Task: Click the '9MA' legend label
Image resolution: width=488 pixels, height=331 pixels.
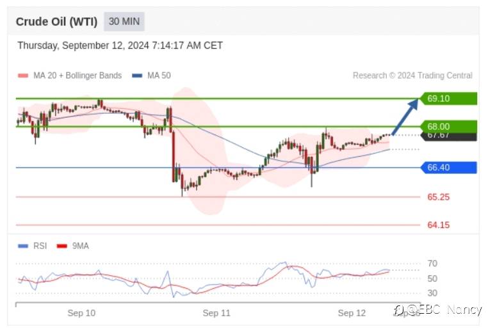Action: point(81,246)
